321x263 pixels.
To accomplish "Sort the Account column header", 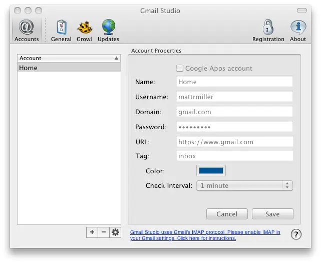I will (x=69, y=58).
